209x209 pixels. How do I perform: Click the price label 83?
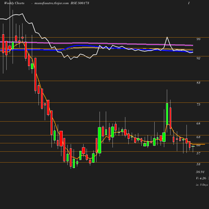[x=199, y=83]
